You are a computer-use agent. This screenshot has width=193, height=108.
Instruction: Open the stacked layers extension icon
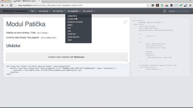pos(172,5)
